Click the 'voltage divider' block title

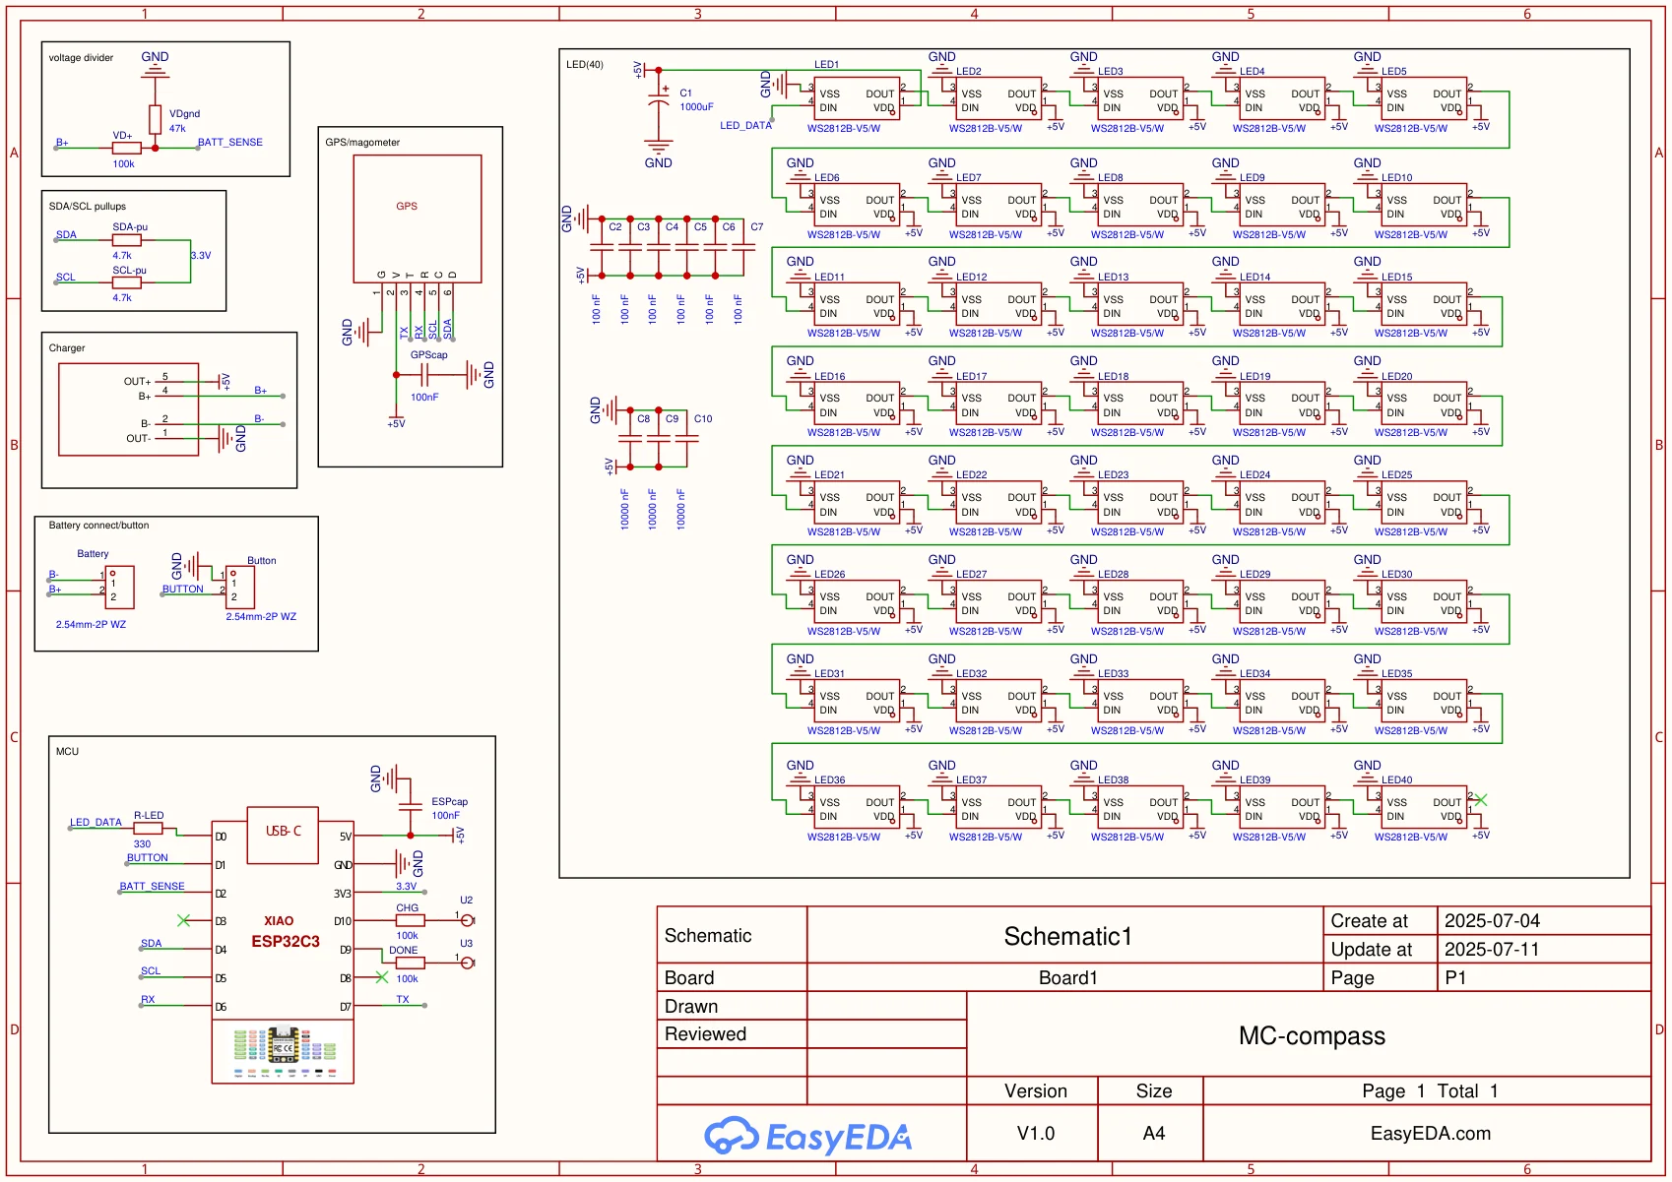(81, 58)
